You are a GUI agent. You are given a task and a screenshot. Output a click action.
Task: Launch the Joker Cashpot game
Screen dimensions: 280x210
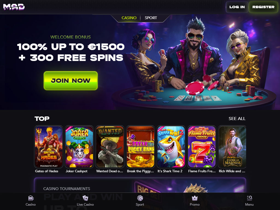79,147
